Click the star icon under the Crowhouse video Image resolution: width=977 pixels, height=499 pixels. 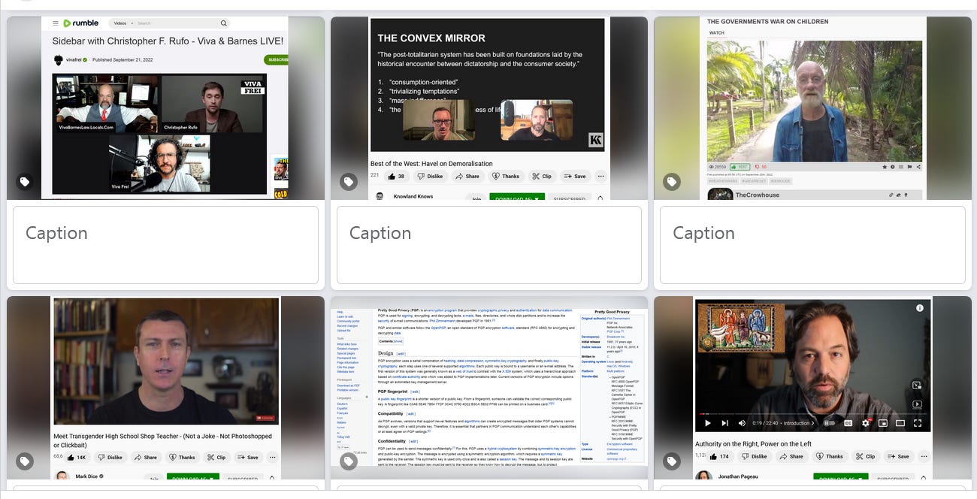tap(885, 167)
